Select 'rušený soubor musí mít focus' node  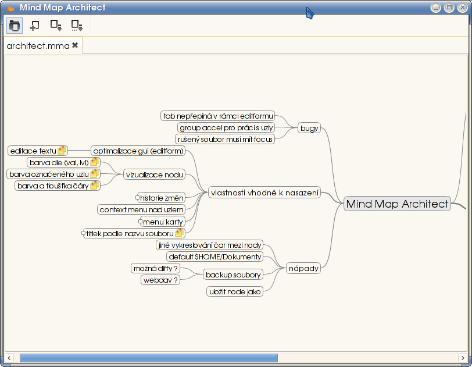225,139
